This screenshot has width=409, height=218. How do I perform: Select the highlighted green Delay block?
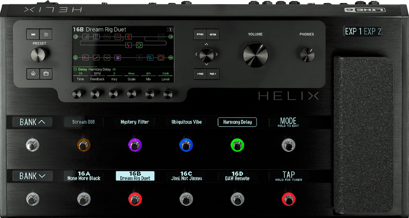pos(139,45)
